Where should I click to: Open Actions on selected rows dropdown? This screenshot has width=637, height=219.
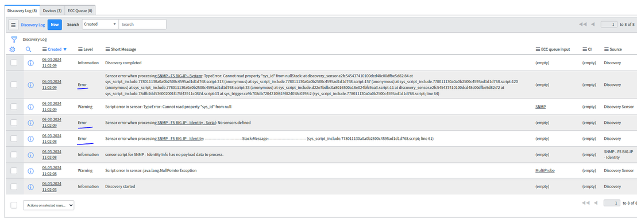pyautogui.click(x=49, y=206)
